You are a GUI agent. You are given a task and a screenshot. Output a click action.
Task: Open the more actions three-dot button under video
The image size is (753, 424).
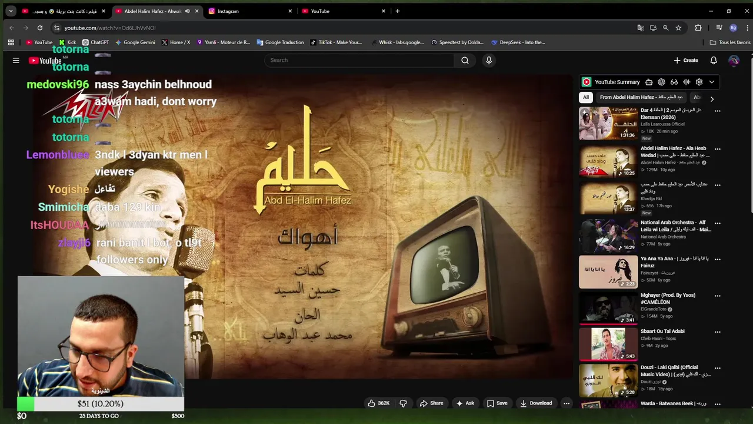(x=566, y=403)
